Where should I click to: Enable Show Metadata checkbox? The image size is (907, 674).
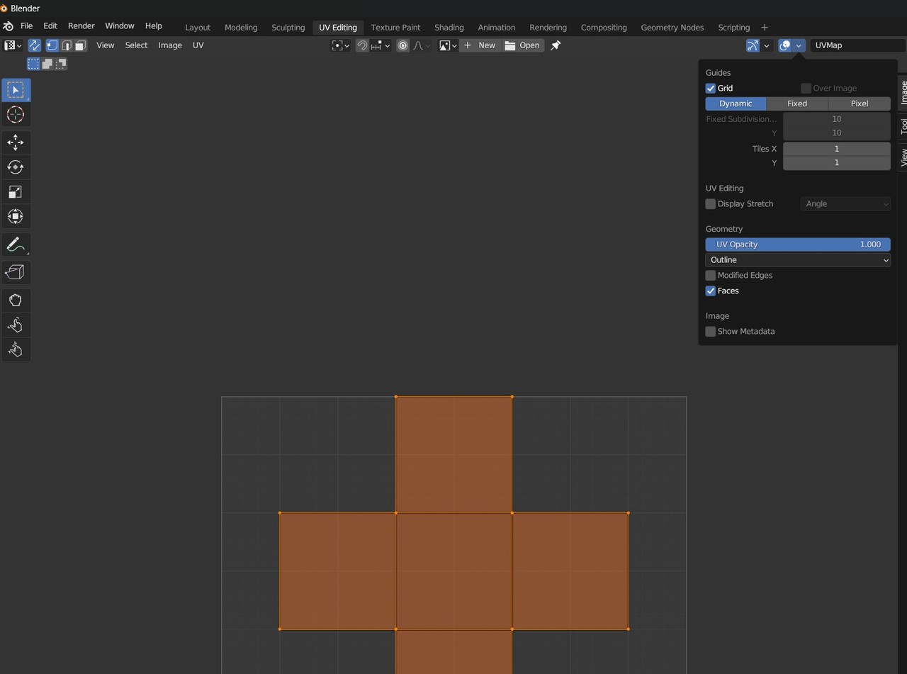tap(711, 332)
